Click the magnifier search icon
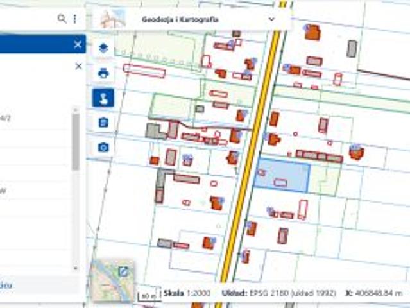 coord(62,19)
